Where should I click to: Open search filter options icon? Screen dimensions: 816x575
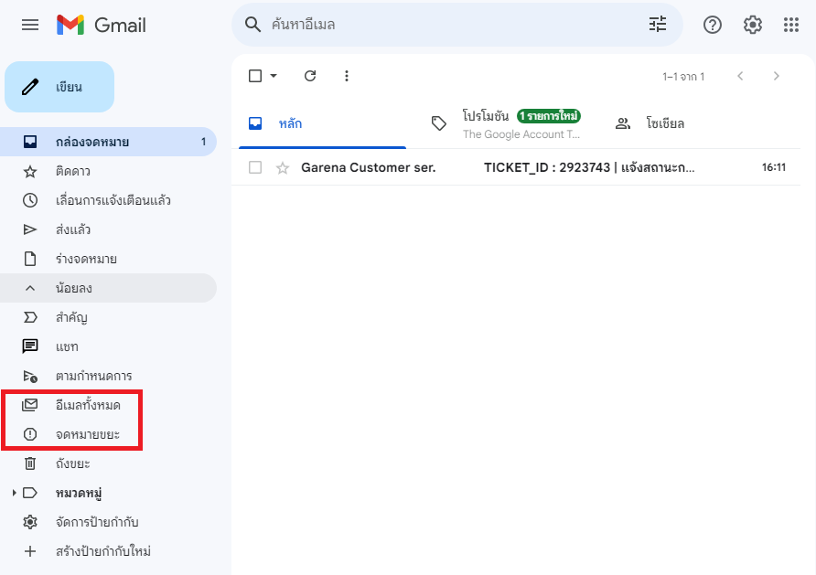coord(658,24)
